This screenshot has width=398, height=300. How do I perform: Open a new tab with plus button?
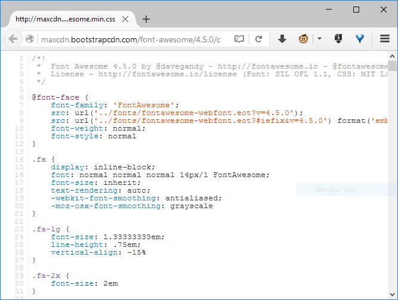pos(146,19)
